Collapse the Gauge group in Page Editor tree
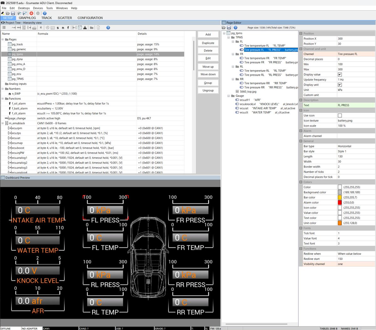This screenshot has height=330, width=376. coord(229,96)
